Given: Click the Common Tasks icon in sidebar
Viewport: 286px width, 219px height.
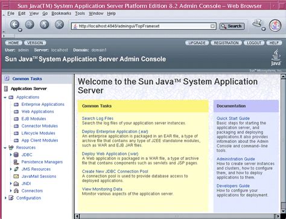Looking at the screenshot, I should pyautogui.click(x=7, y=79).
